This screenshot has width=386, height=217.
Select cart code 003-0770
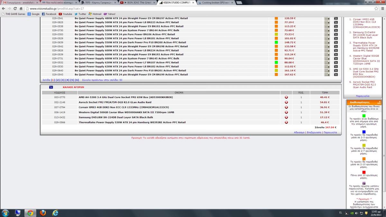tap(60, 97)
